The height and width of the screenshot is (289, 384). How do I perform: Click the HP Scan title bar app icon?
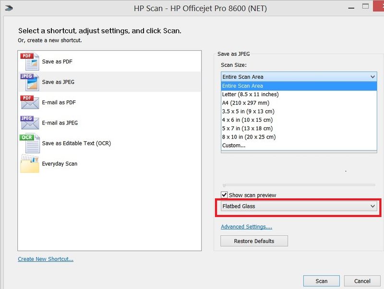[9, 8]
